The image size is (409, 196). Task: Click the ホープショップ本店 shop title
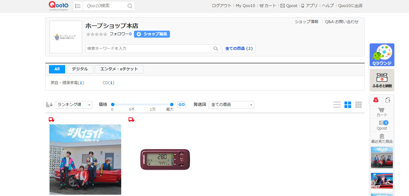coord(112,26)
